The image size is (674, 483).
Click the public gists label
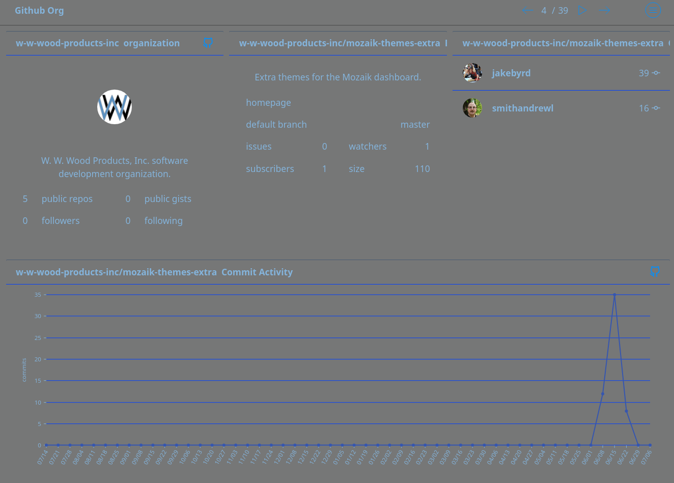[168, 199]
